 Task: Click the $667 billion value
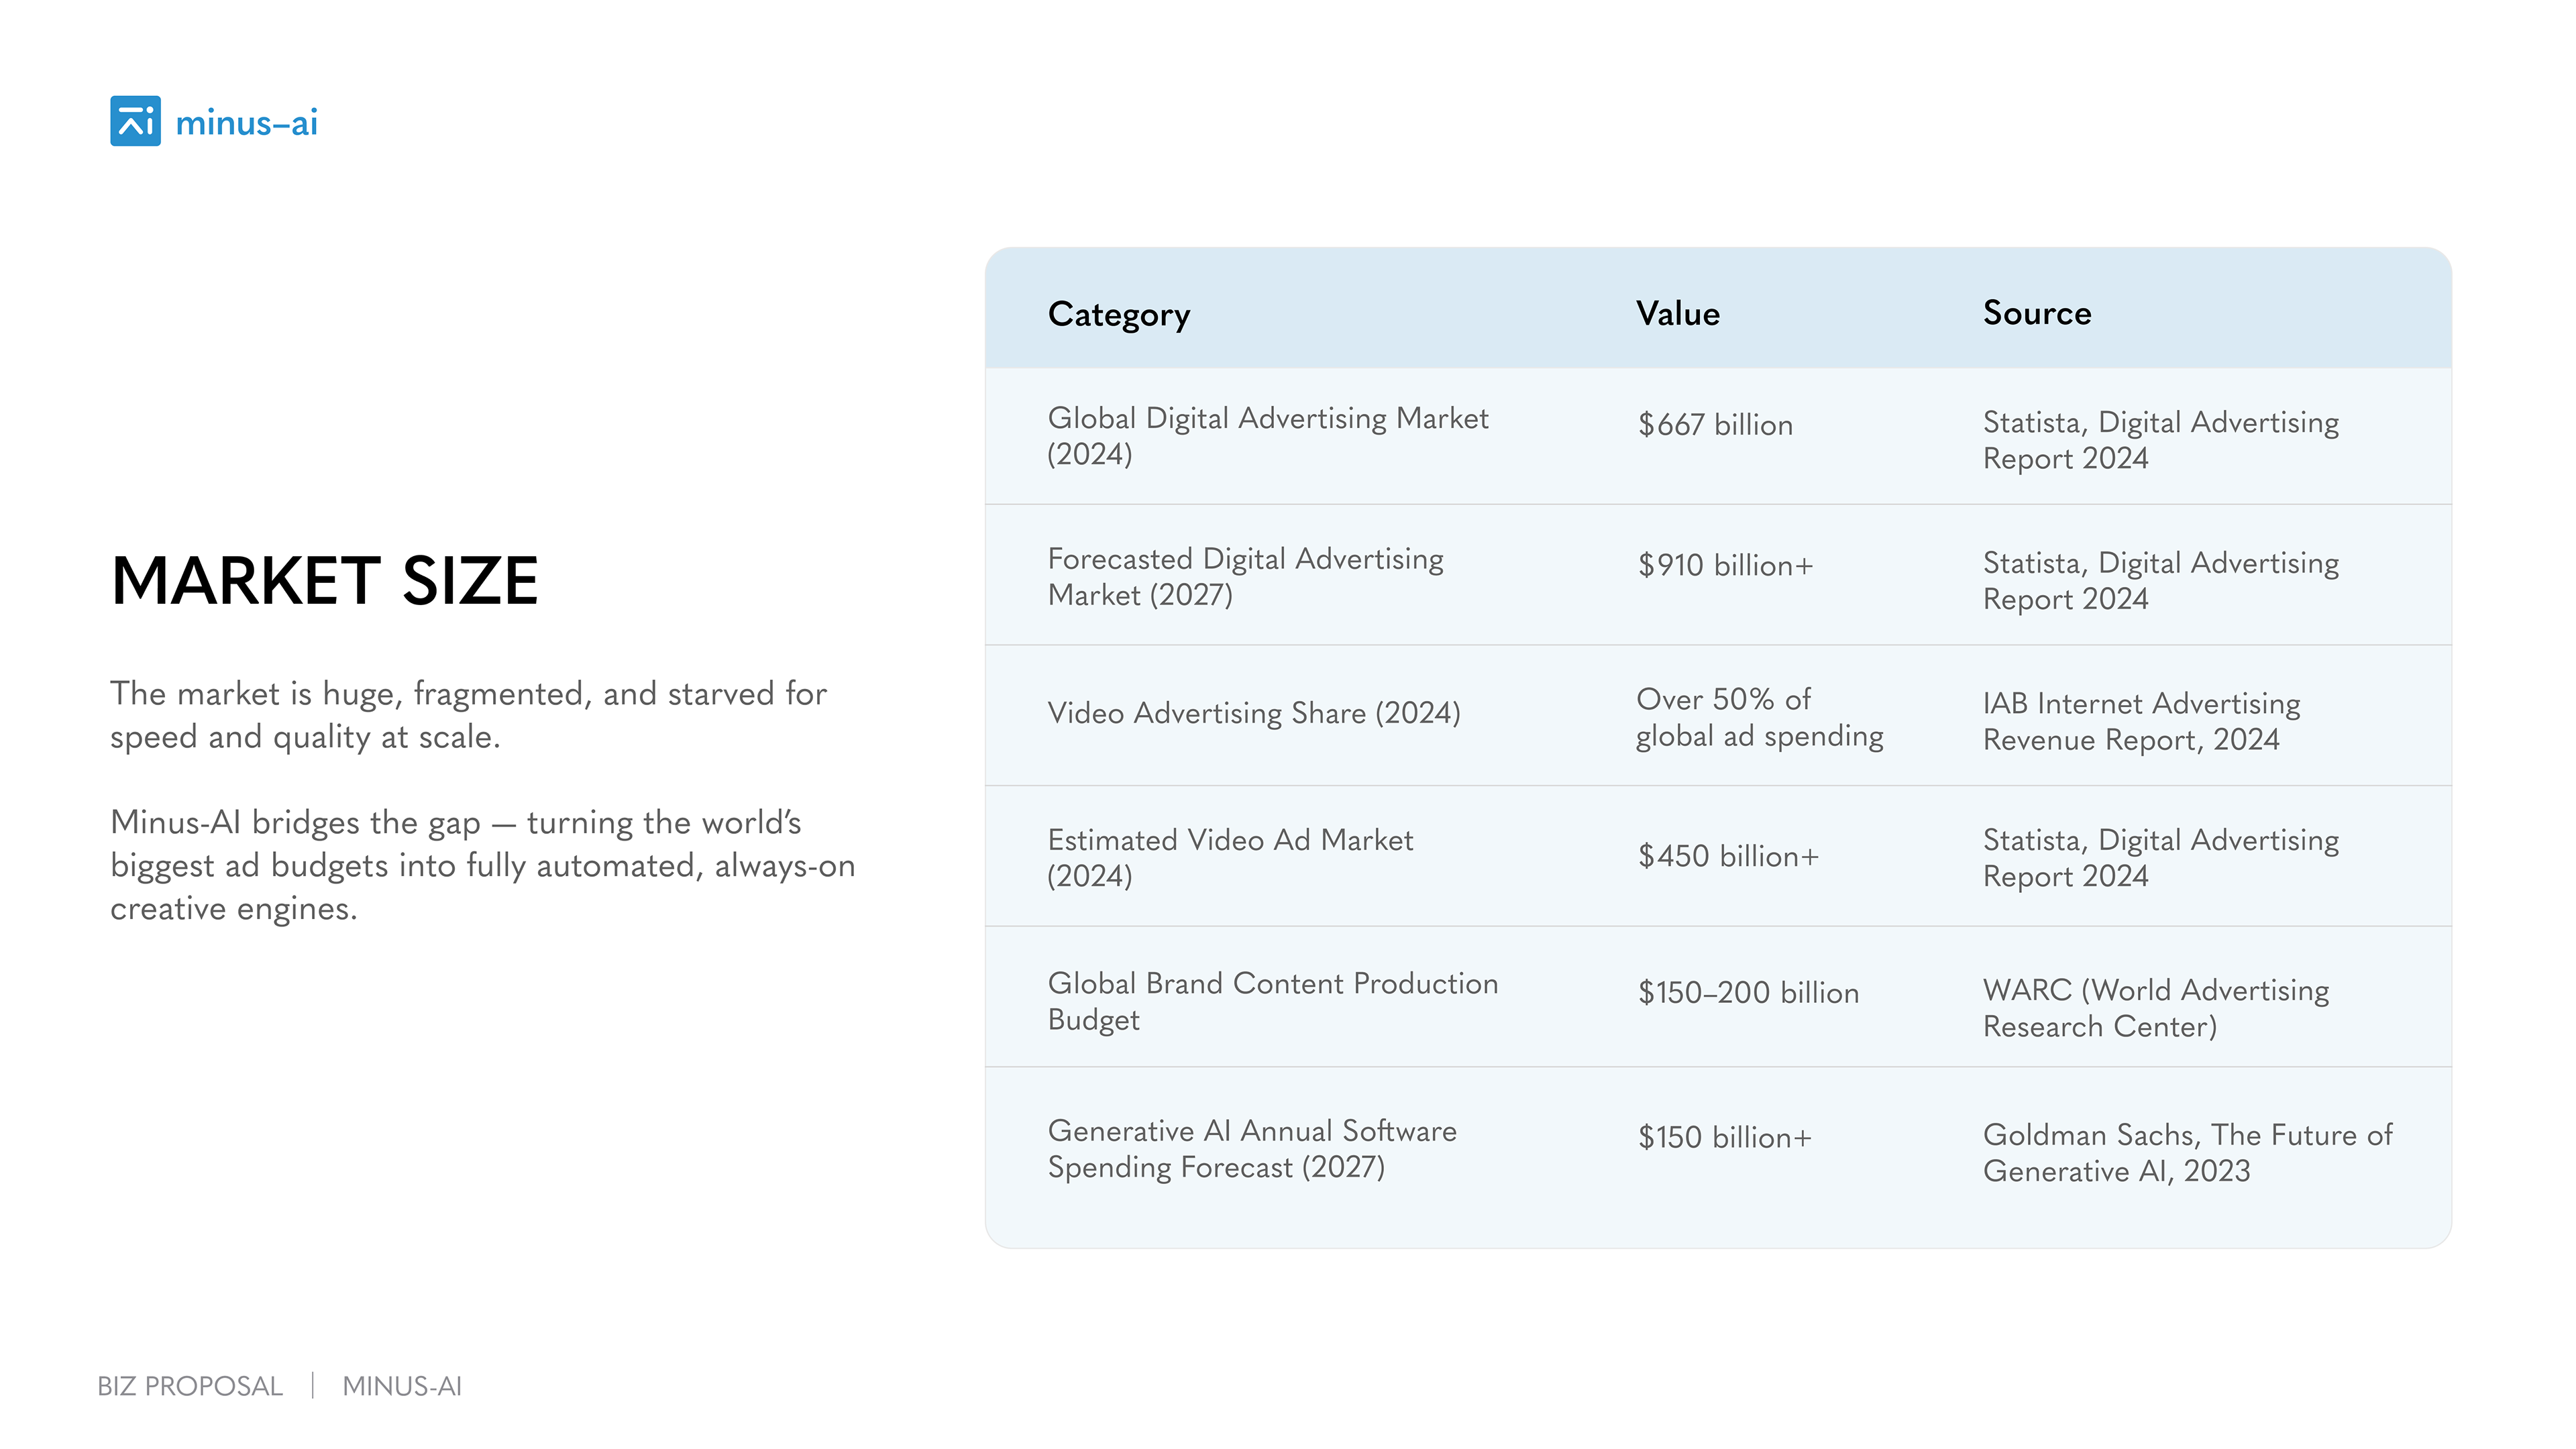(x=1714, y=425)
